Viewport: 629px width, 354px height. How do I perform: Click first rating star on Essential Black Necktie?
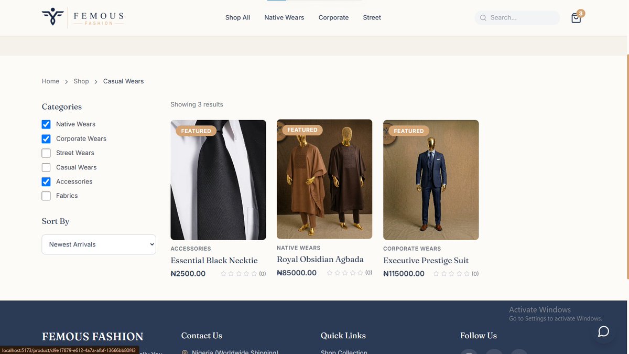[224, 274]
